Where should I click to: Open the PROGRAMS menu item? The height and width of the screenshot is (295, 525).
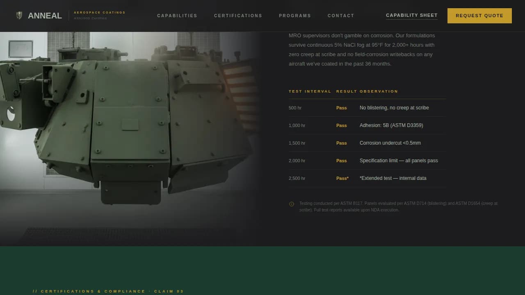295,16
